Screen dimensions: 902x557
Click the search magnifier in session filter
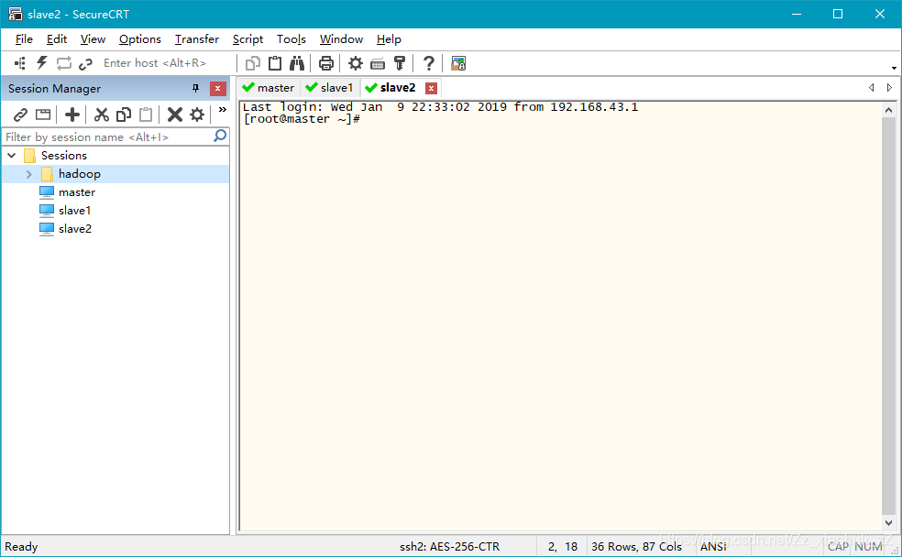pyautogui.click(x=220, y=137)
